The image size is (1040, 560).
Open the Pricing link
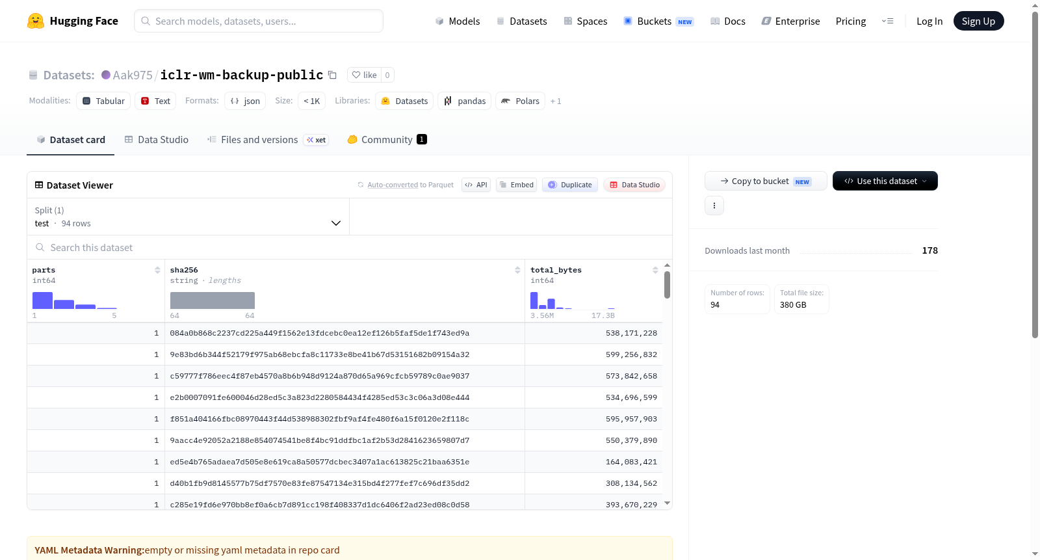pos(851,21)
